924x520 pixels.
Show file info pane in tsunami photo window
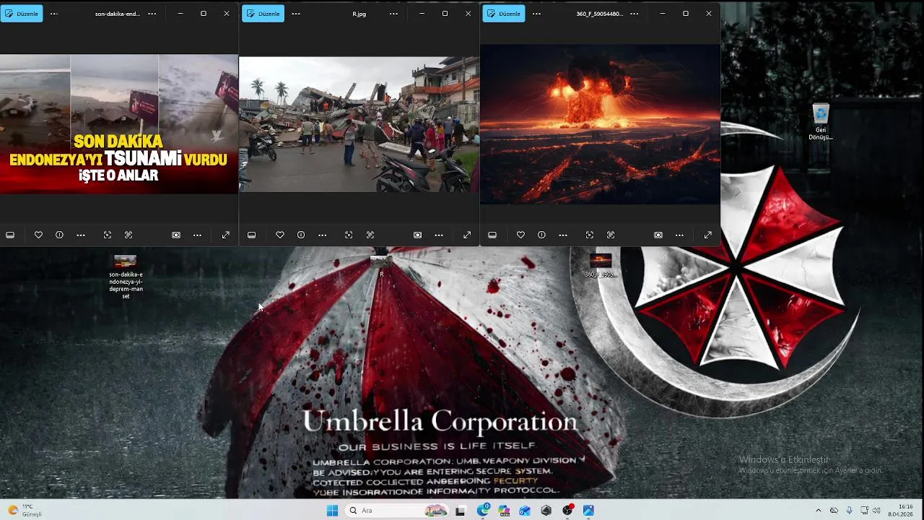click(59, 235)
